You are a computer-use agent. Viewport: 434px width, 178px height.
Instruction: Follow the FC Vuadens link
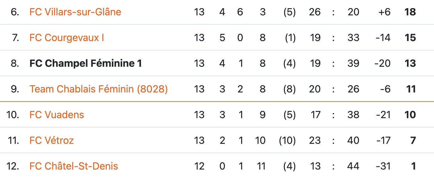coord(57,115)
